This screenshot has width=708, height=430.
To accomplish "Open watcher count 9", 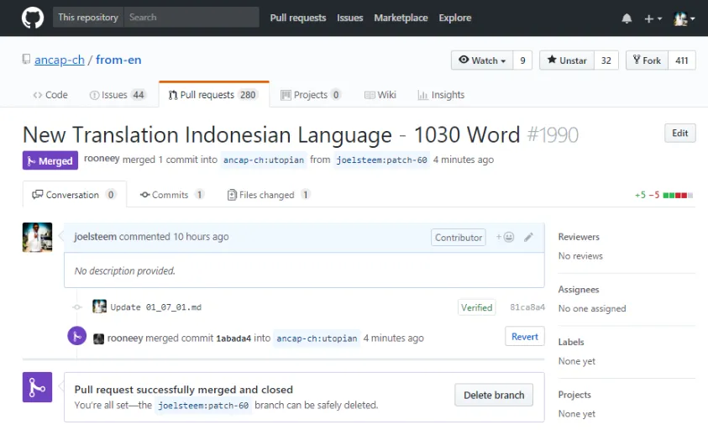I will (522, 60).
